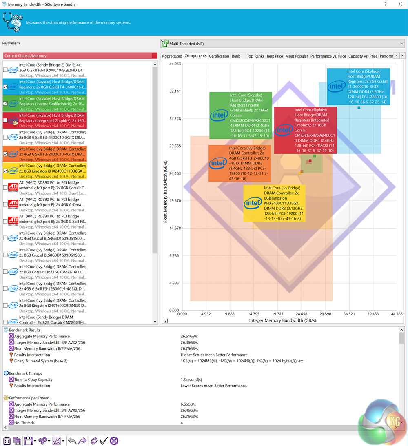Check the RD890 2x 4GB A-Data entry
This screenshot has width=408, height=446.
tap(5, 204)
